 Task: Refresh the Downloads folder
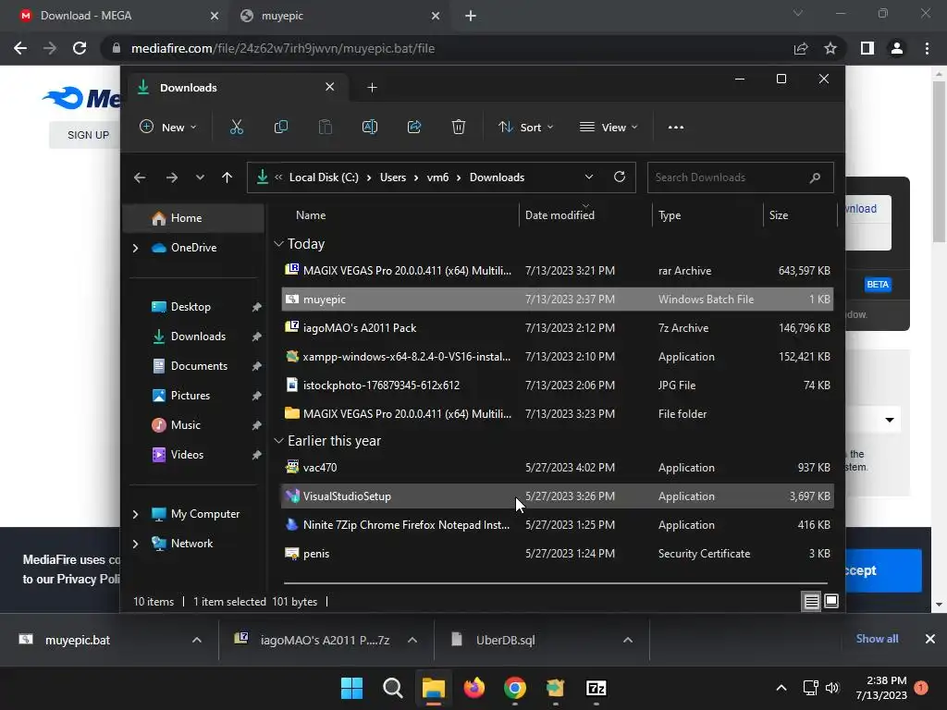point(619,177)
